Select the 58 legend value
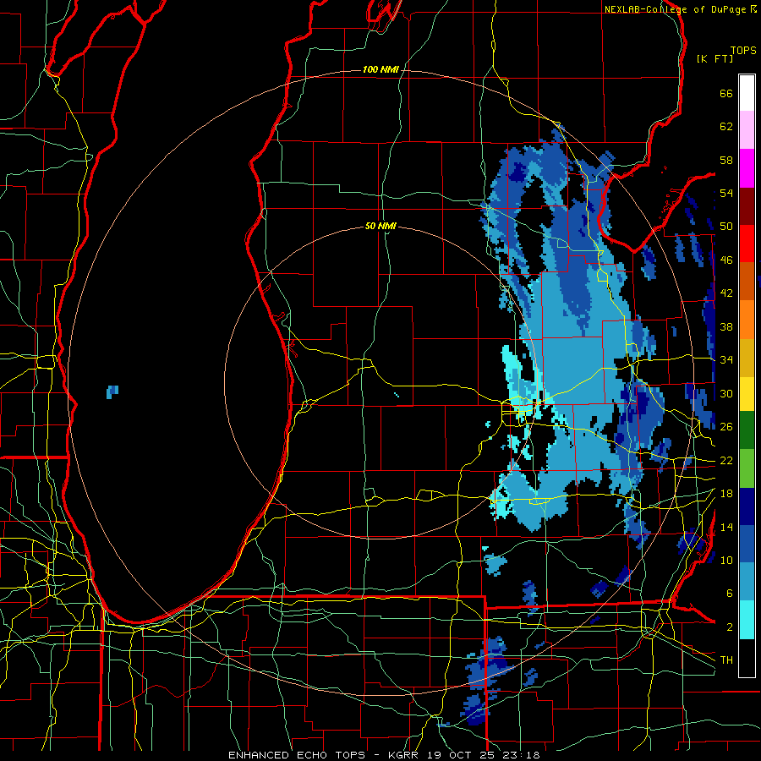Screen dimensions: 761x761 (x=726, y=160)
